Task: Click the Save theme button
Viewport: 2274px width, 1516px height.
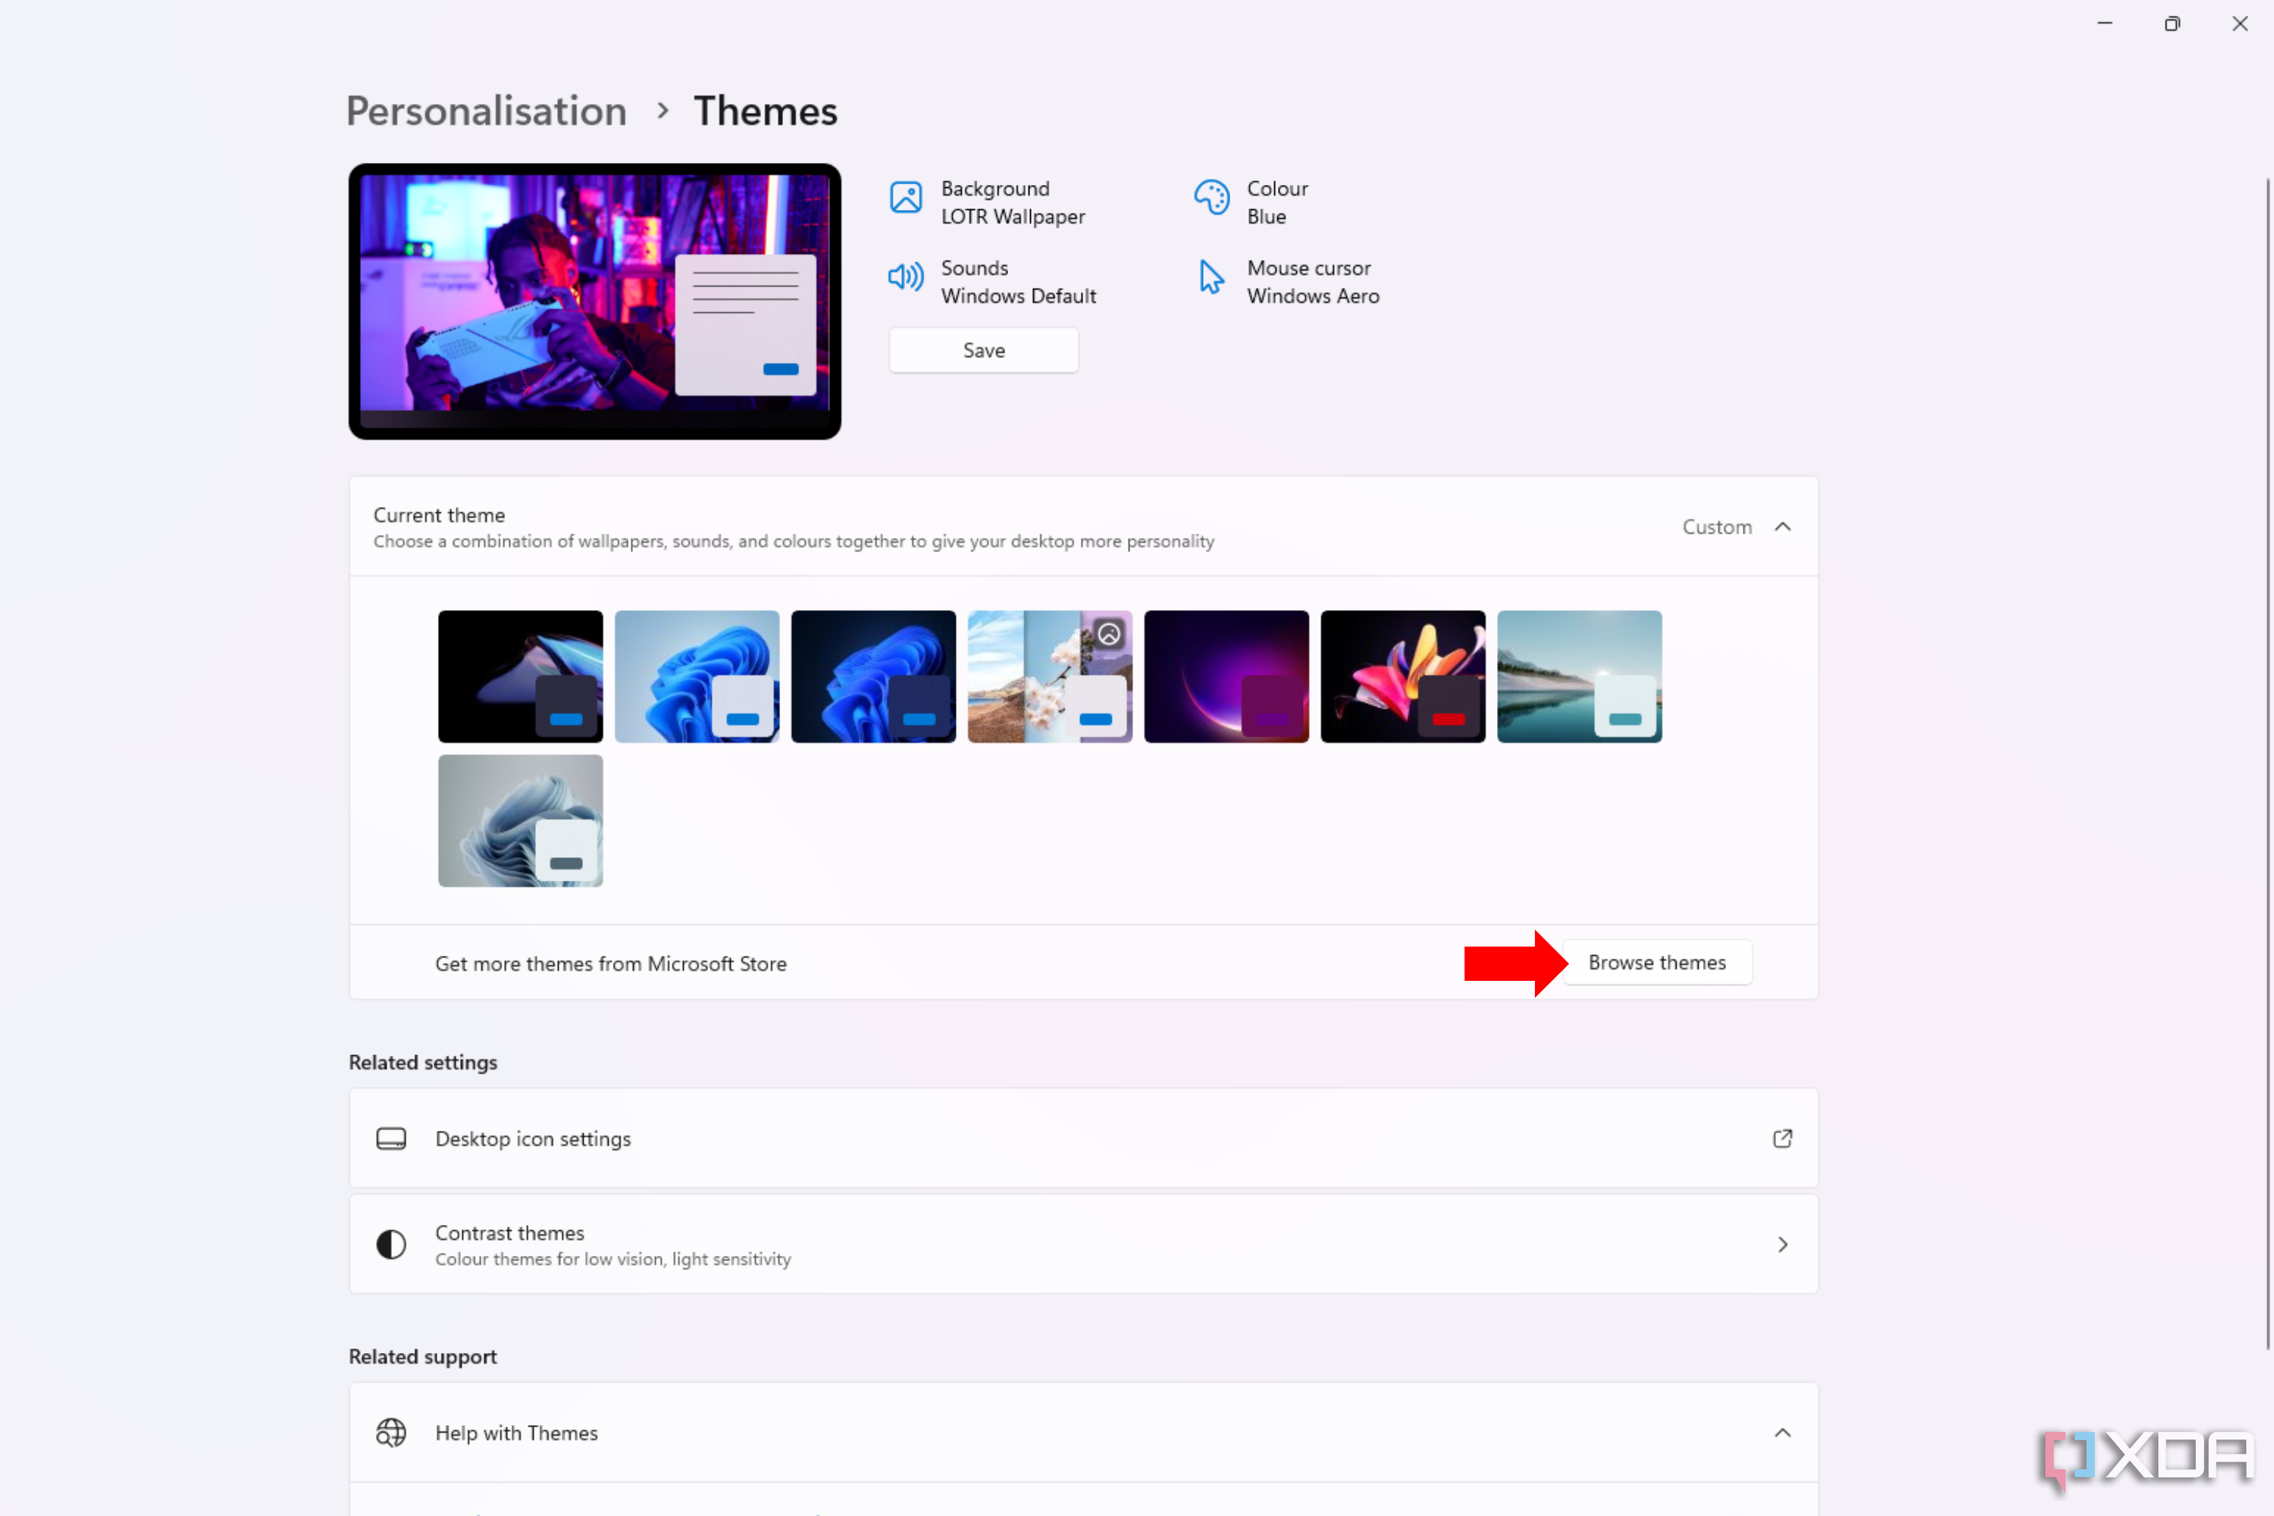Action: pos(983,350)
